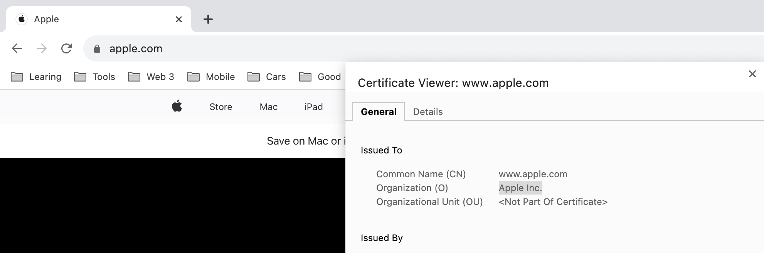The height and width of the screenshot is (253, 764).
Task: Open the Web 3 bookmarks folder
Action: pyautogui.click(x=151, y=77)
